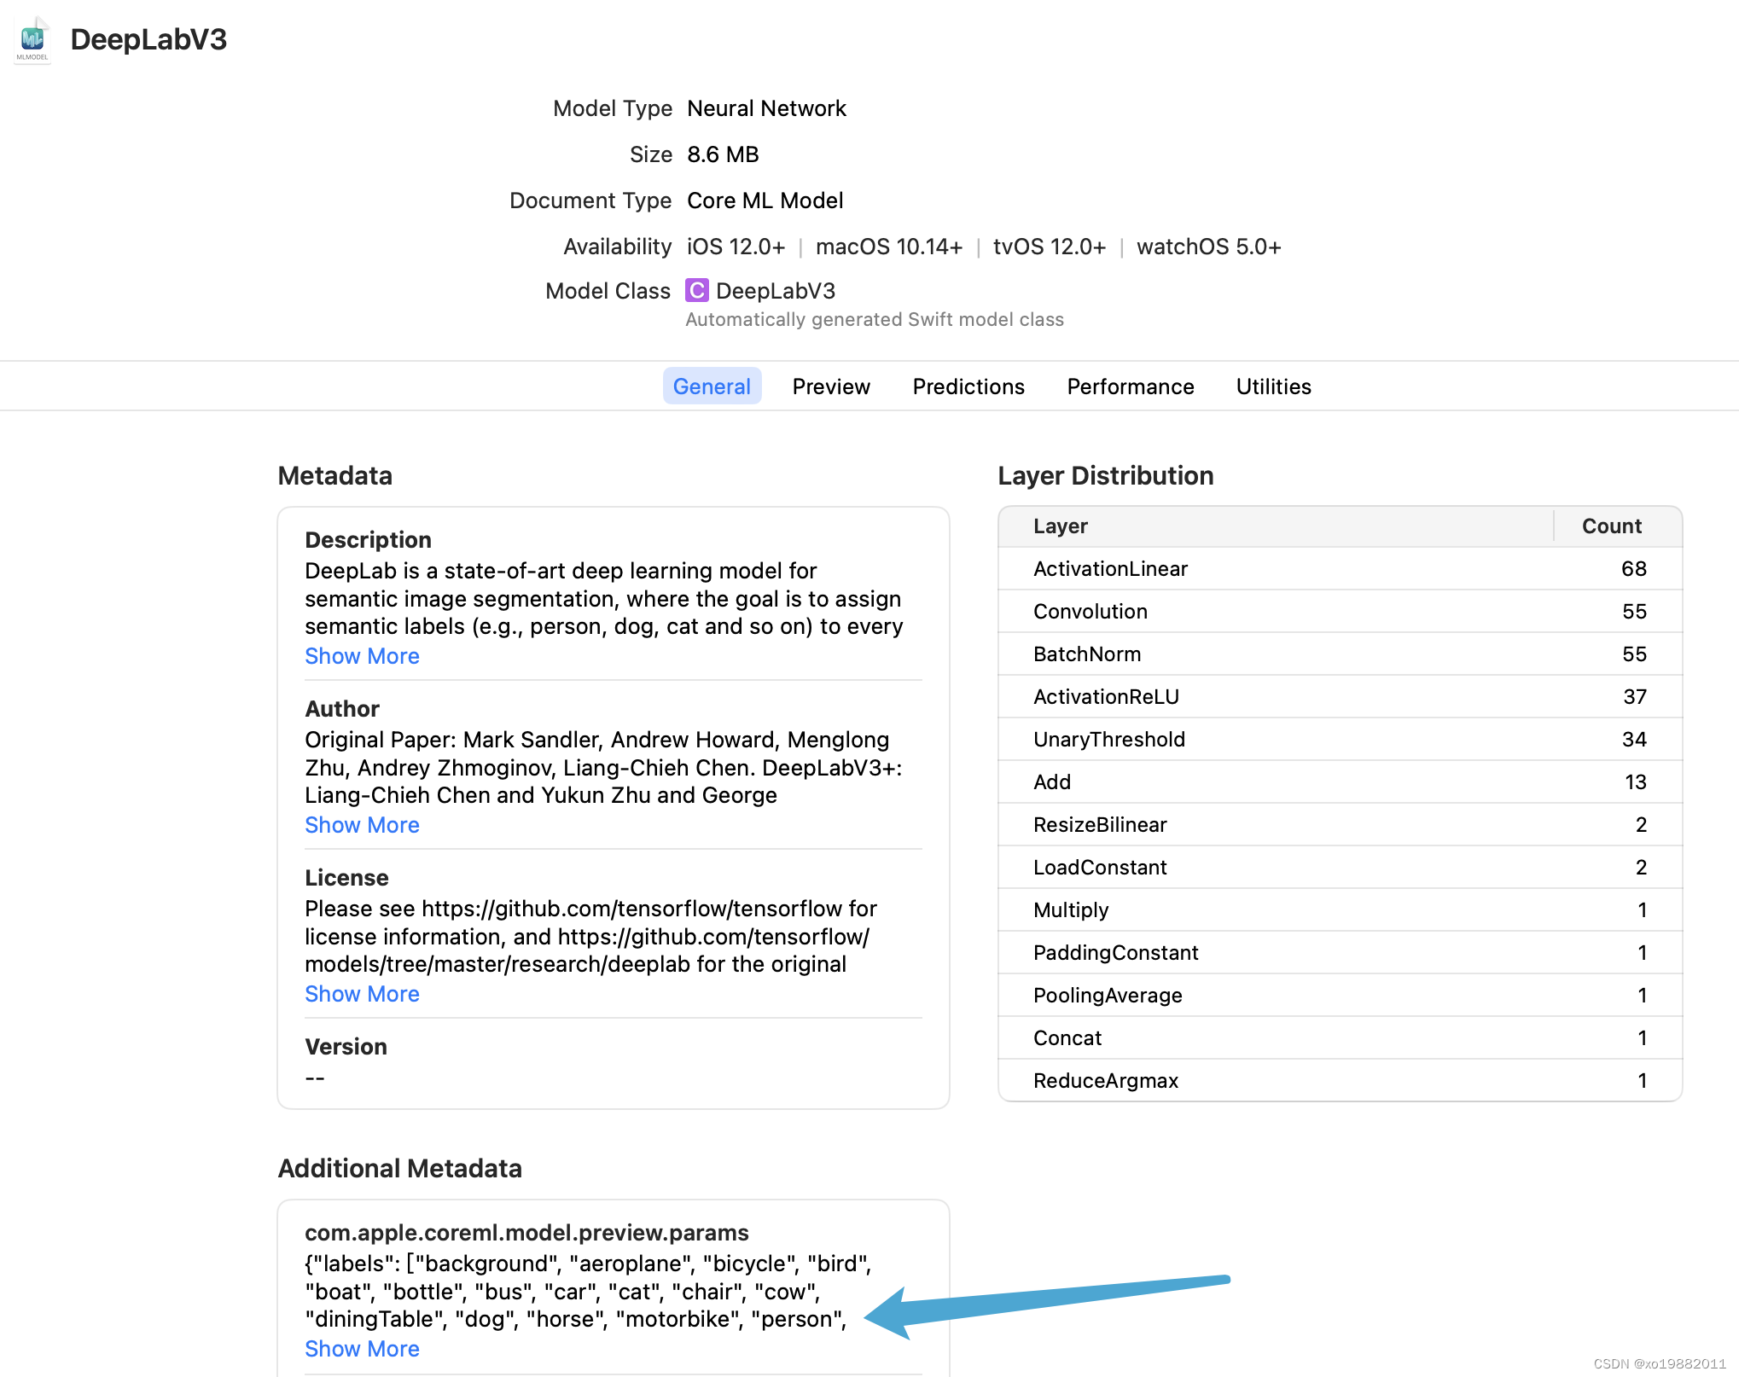
Task: Select the General tab
Action: pyautogui.click(x=712, y=386)
